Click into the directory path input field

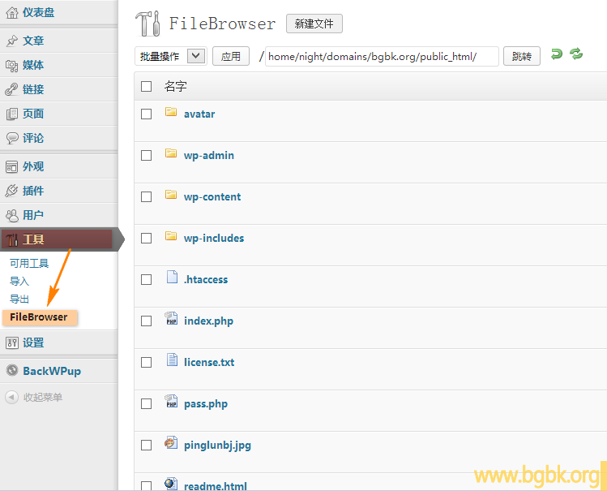point(381,56)
